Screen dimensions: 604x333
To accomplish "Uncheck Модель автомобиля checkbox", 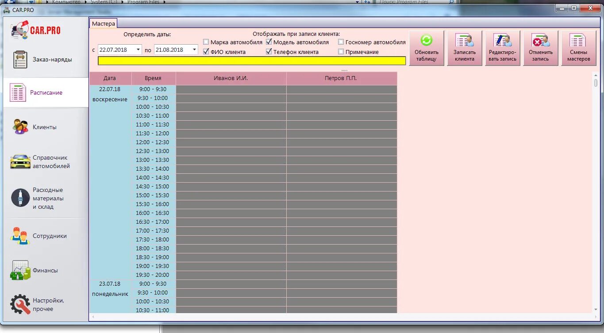I will [x=269, y=42].
